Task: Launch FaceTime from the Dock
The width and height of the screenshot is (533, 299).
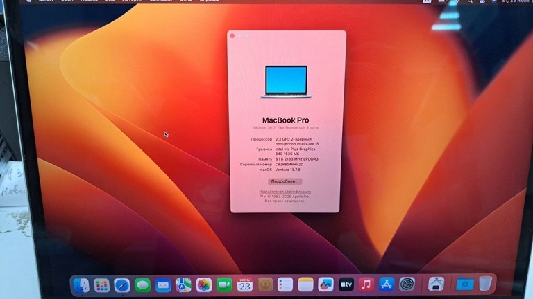Action: (x=224, y=285)
